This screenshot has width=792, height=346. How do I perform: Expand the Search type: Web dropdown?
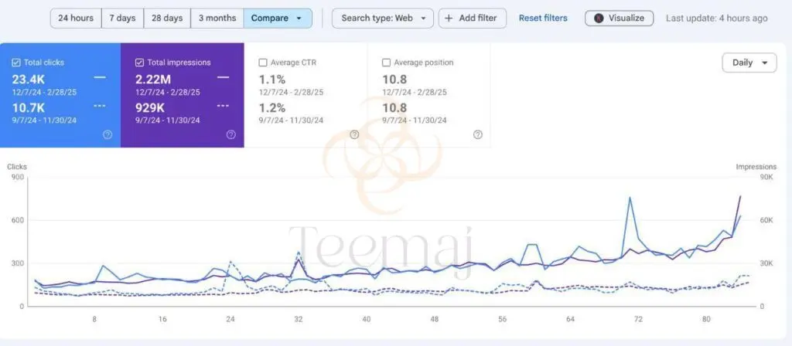point(382,18)
